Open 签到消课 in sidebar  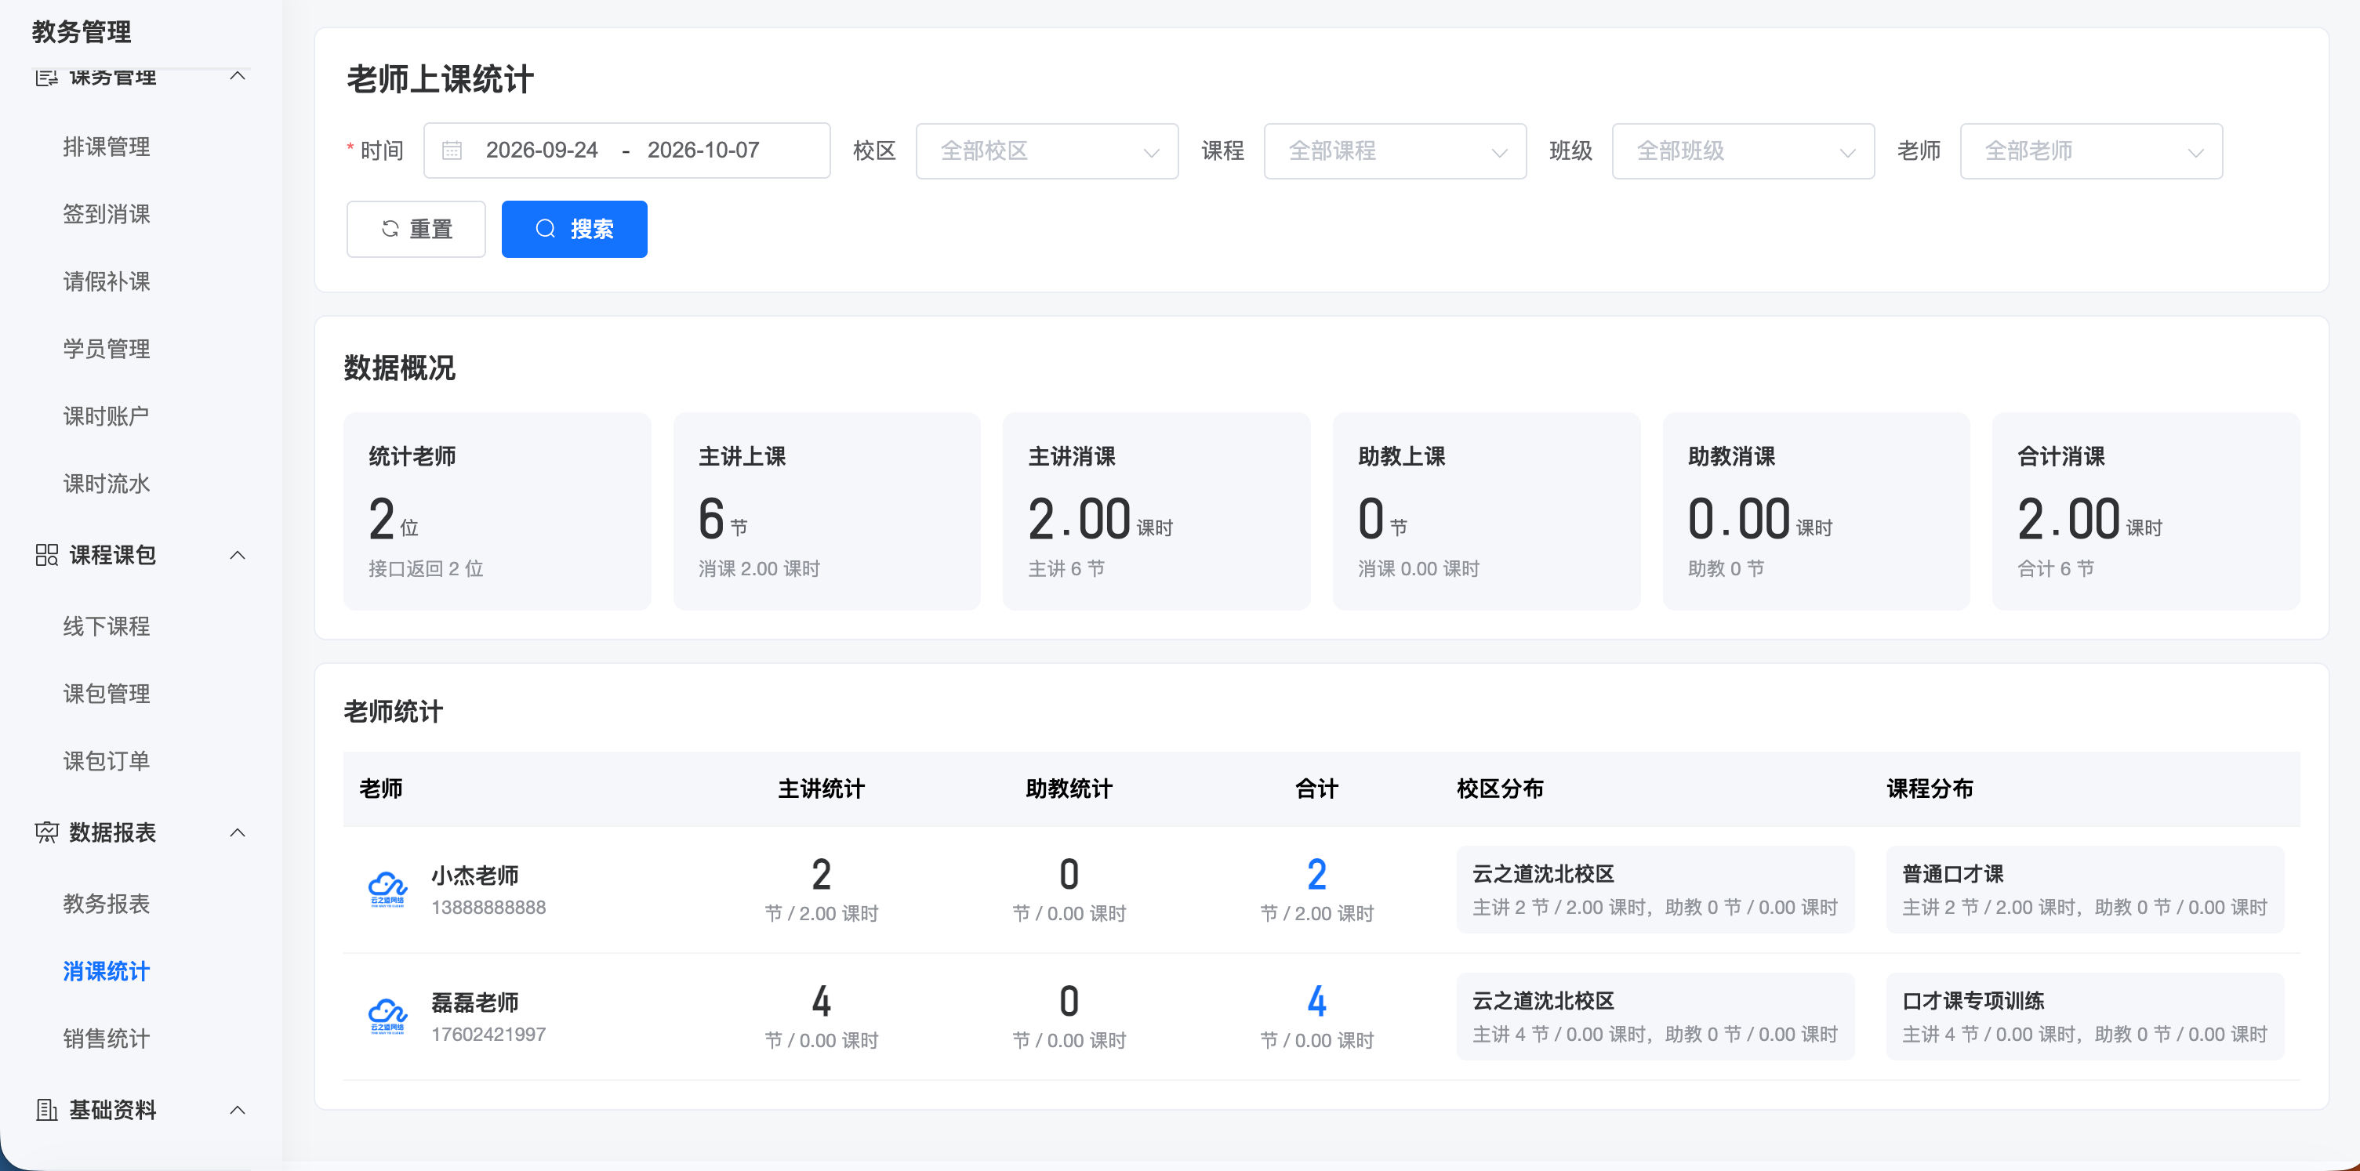coord(107,214)
